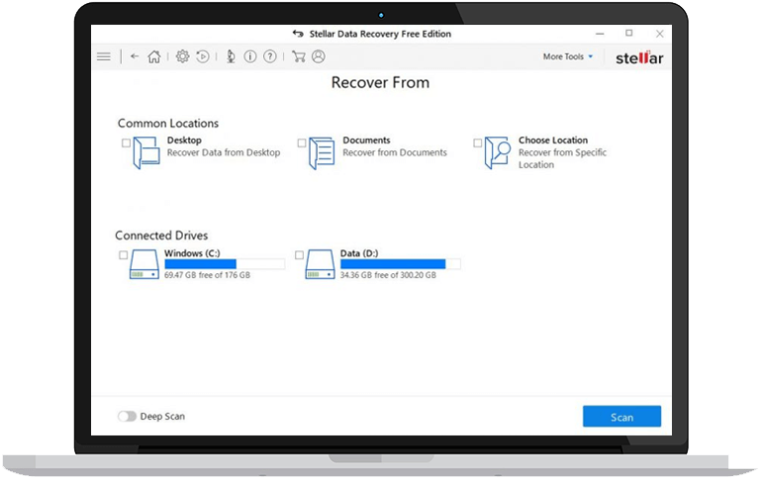This screenshot has width=764, height=483.
Task: Click the Home icon in toolbar
Action: pyautogui.click(x=154, y=56)
